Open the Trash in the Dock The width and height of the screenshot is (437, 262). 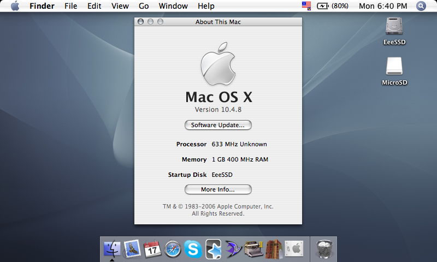(324, 249)
